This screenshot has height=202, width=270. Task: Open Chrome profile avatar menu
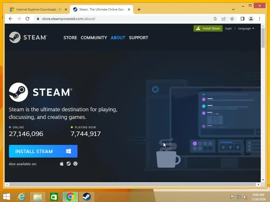(251, 19)
